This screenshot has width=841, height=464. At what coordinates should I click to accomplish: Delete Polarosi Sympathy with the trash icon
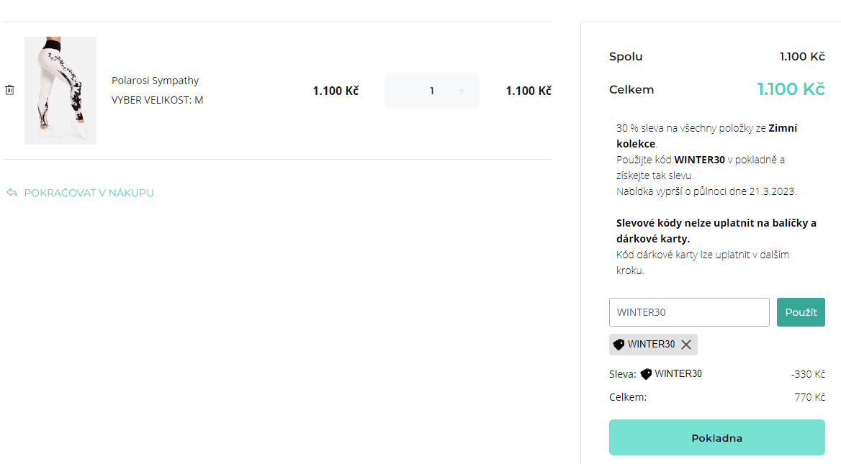tap(9, 90)
